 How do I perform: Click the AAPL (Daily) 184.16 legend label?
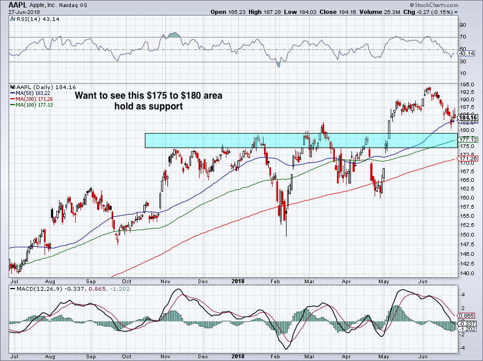46,87
